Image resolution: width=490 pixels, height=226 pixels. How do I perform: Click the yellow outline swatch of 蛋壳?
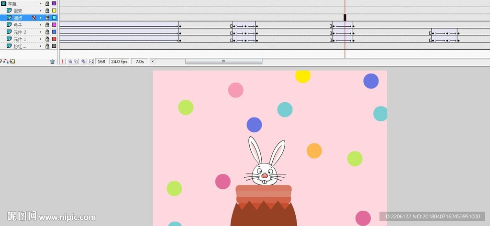[x=54, y=11]
